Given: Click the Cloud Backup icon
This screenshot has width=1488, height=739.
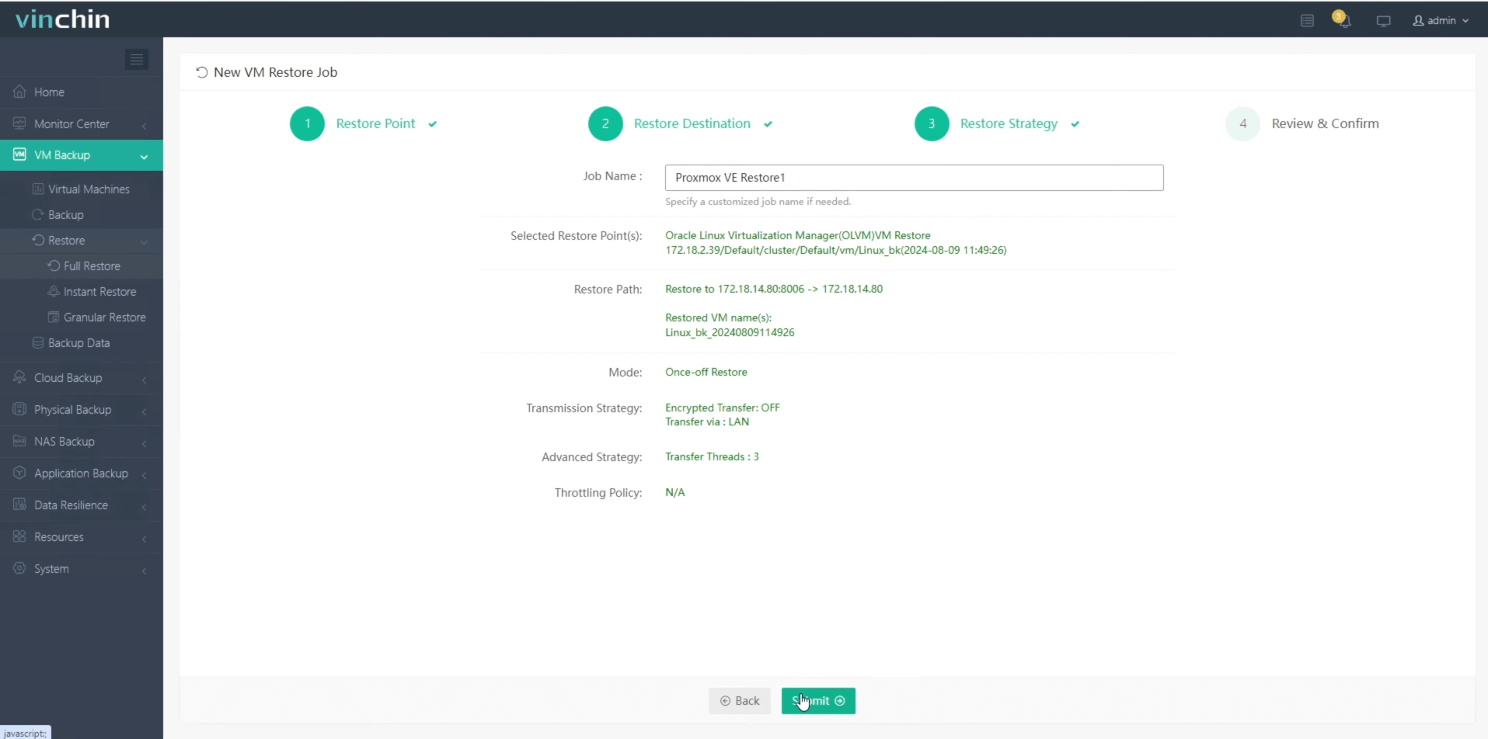Looking at the screenshot, I should pyautogui.click(x=19, y=377).
